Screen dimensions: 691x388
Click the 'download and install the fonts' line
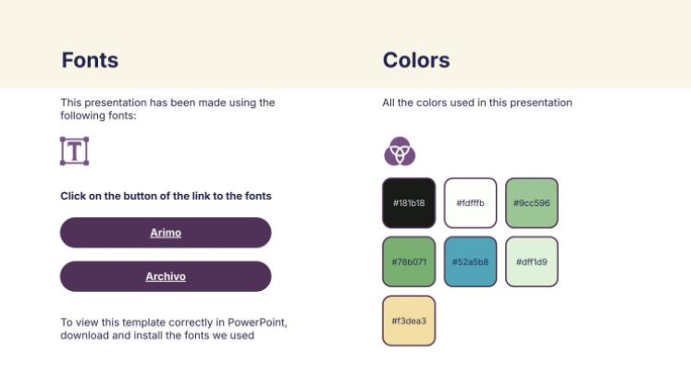point(157,335)
